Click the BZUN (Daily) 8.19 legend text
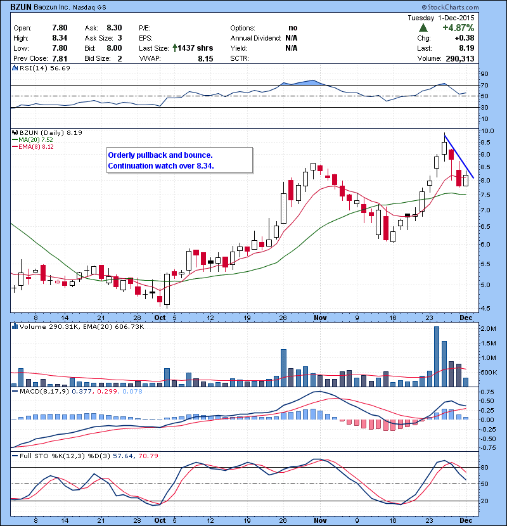Image resolution: width=507 pixels, height=526 pixels. tap(51, 133)
